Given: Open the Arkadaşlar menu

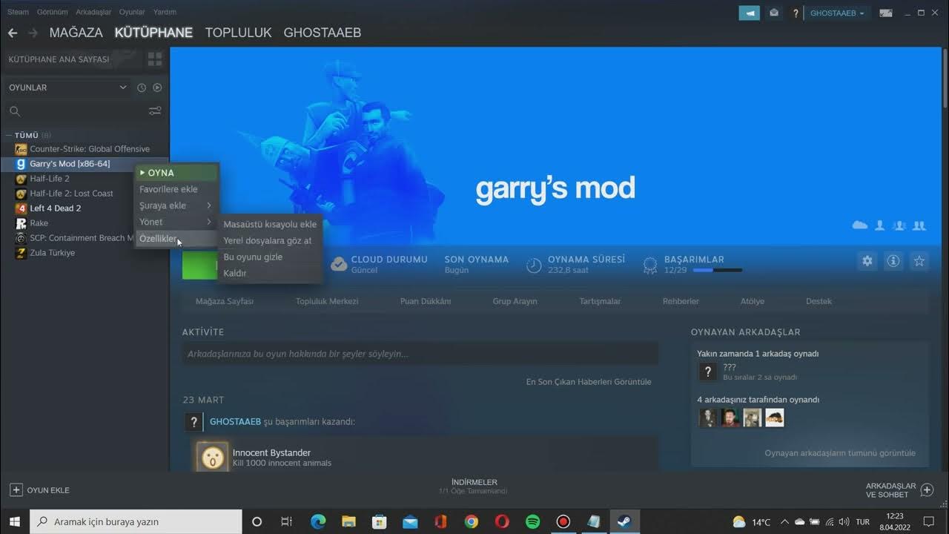Looking at the screenshot, I should (x=93, y=12).
